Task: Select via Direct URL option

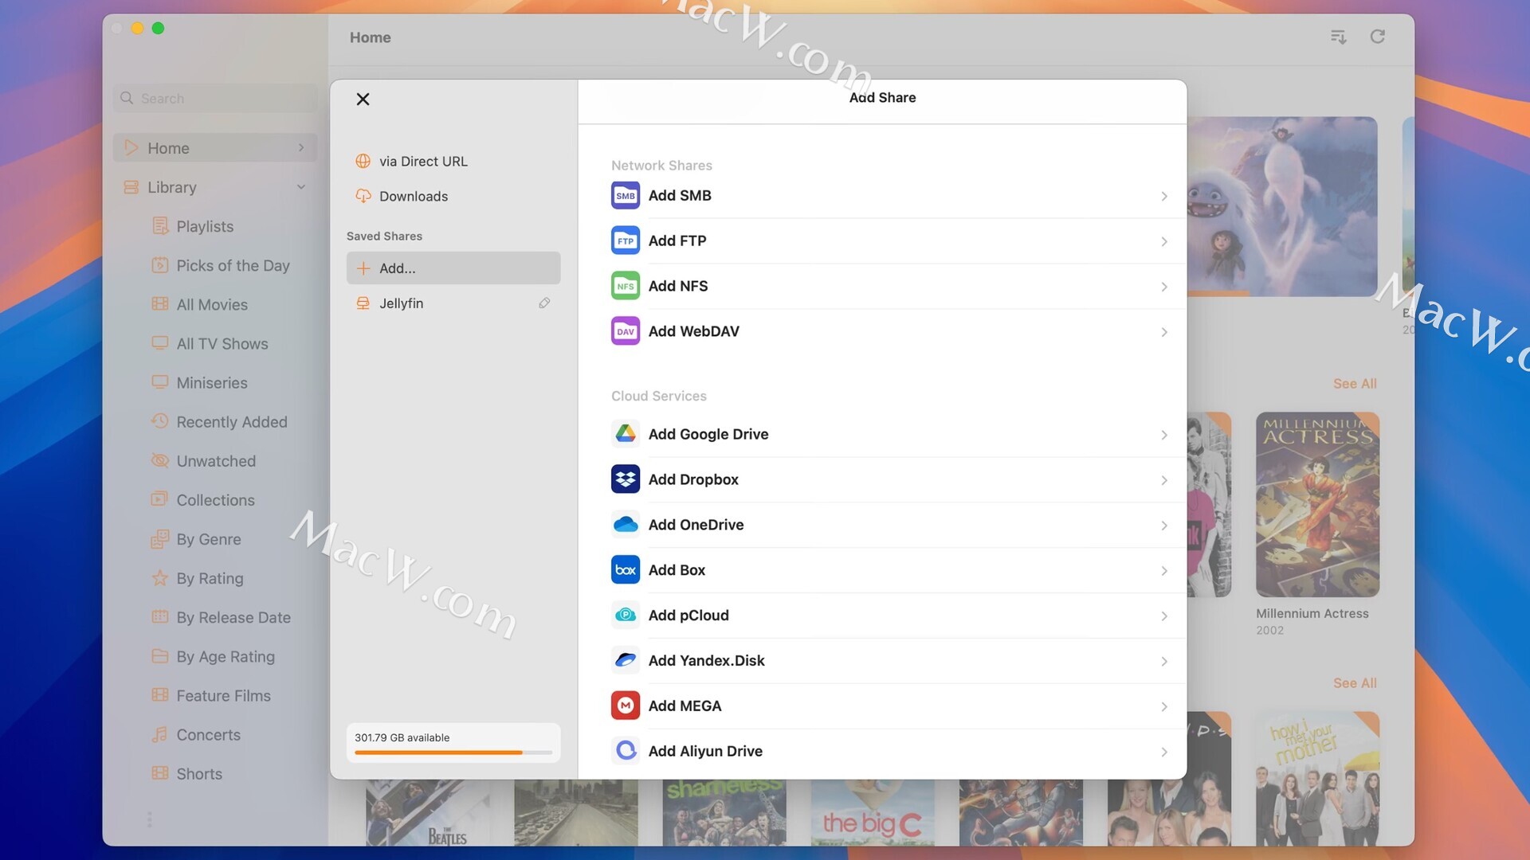Action: (x=423, y=162)
